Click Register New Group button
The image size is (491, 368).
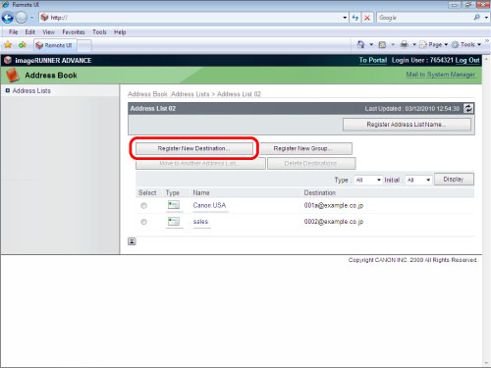306,148
